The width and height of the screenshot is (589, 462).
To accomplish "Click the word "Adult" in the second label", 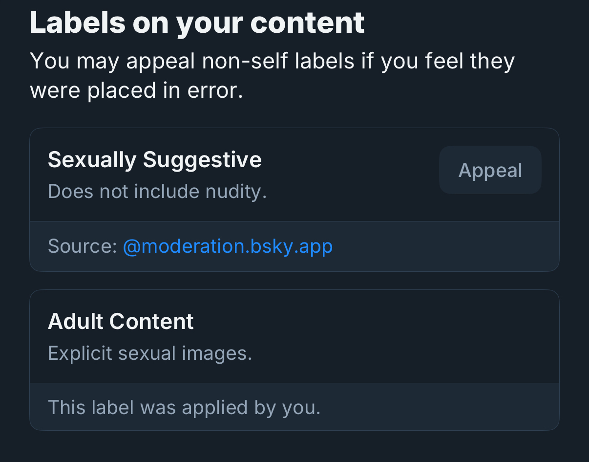I will point(75,321).
